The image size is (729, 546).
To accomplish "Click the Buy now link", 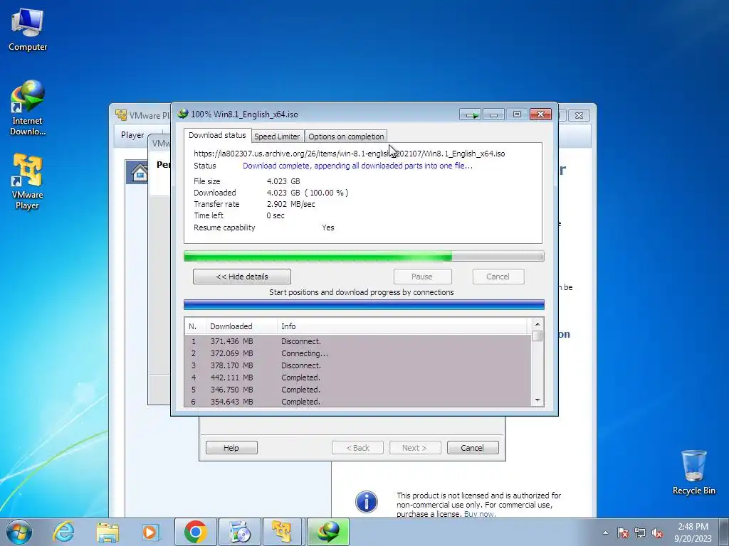I will (479, 514).
